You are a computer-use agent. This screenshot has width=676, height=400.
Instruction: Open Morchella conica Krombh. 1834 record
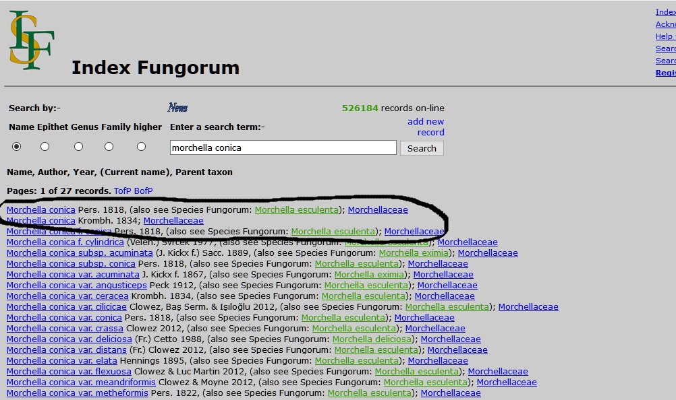41,221
